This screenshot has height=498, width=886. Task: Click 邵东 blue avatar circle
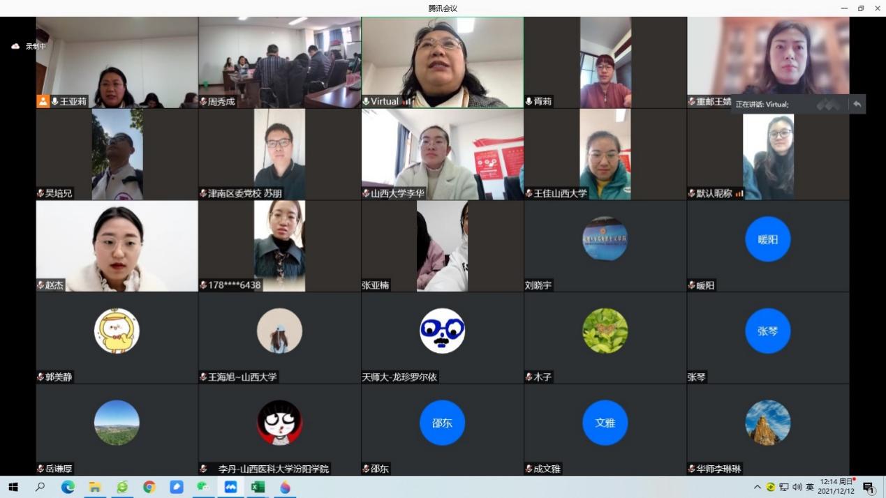[442, 423]
